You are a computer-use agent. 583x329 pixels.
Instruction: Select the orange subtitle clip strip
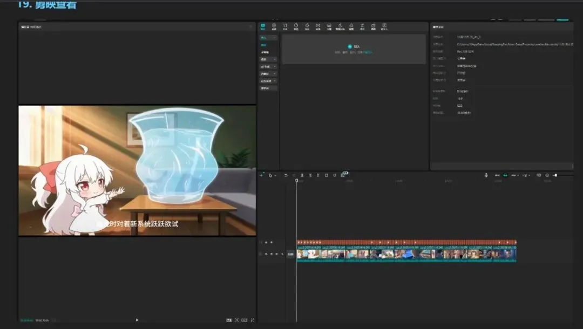(x=406, y=243)
